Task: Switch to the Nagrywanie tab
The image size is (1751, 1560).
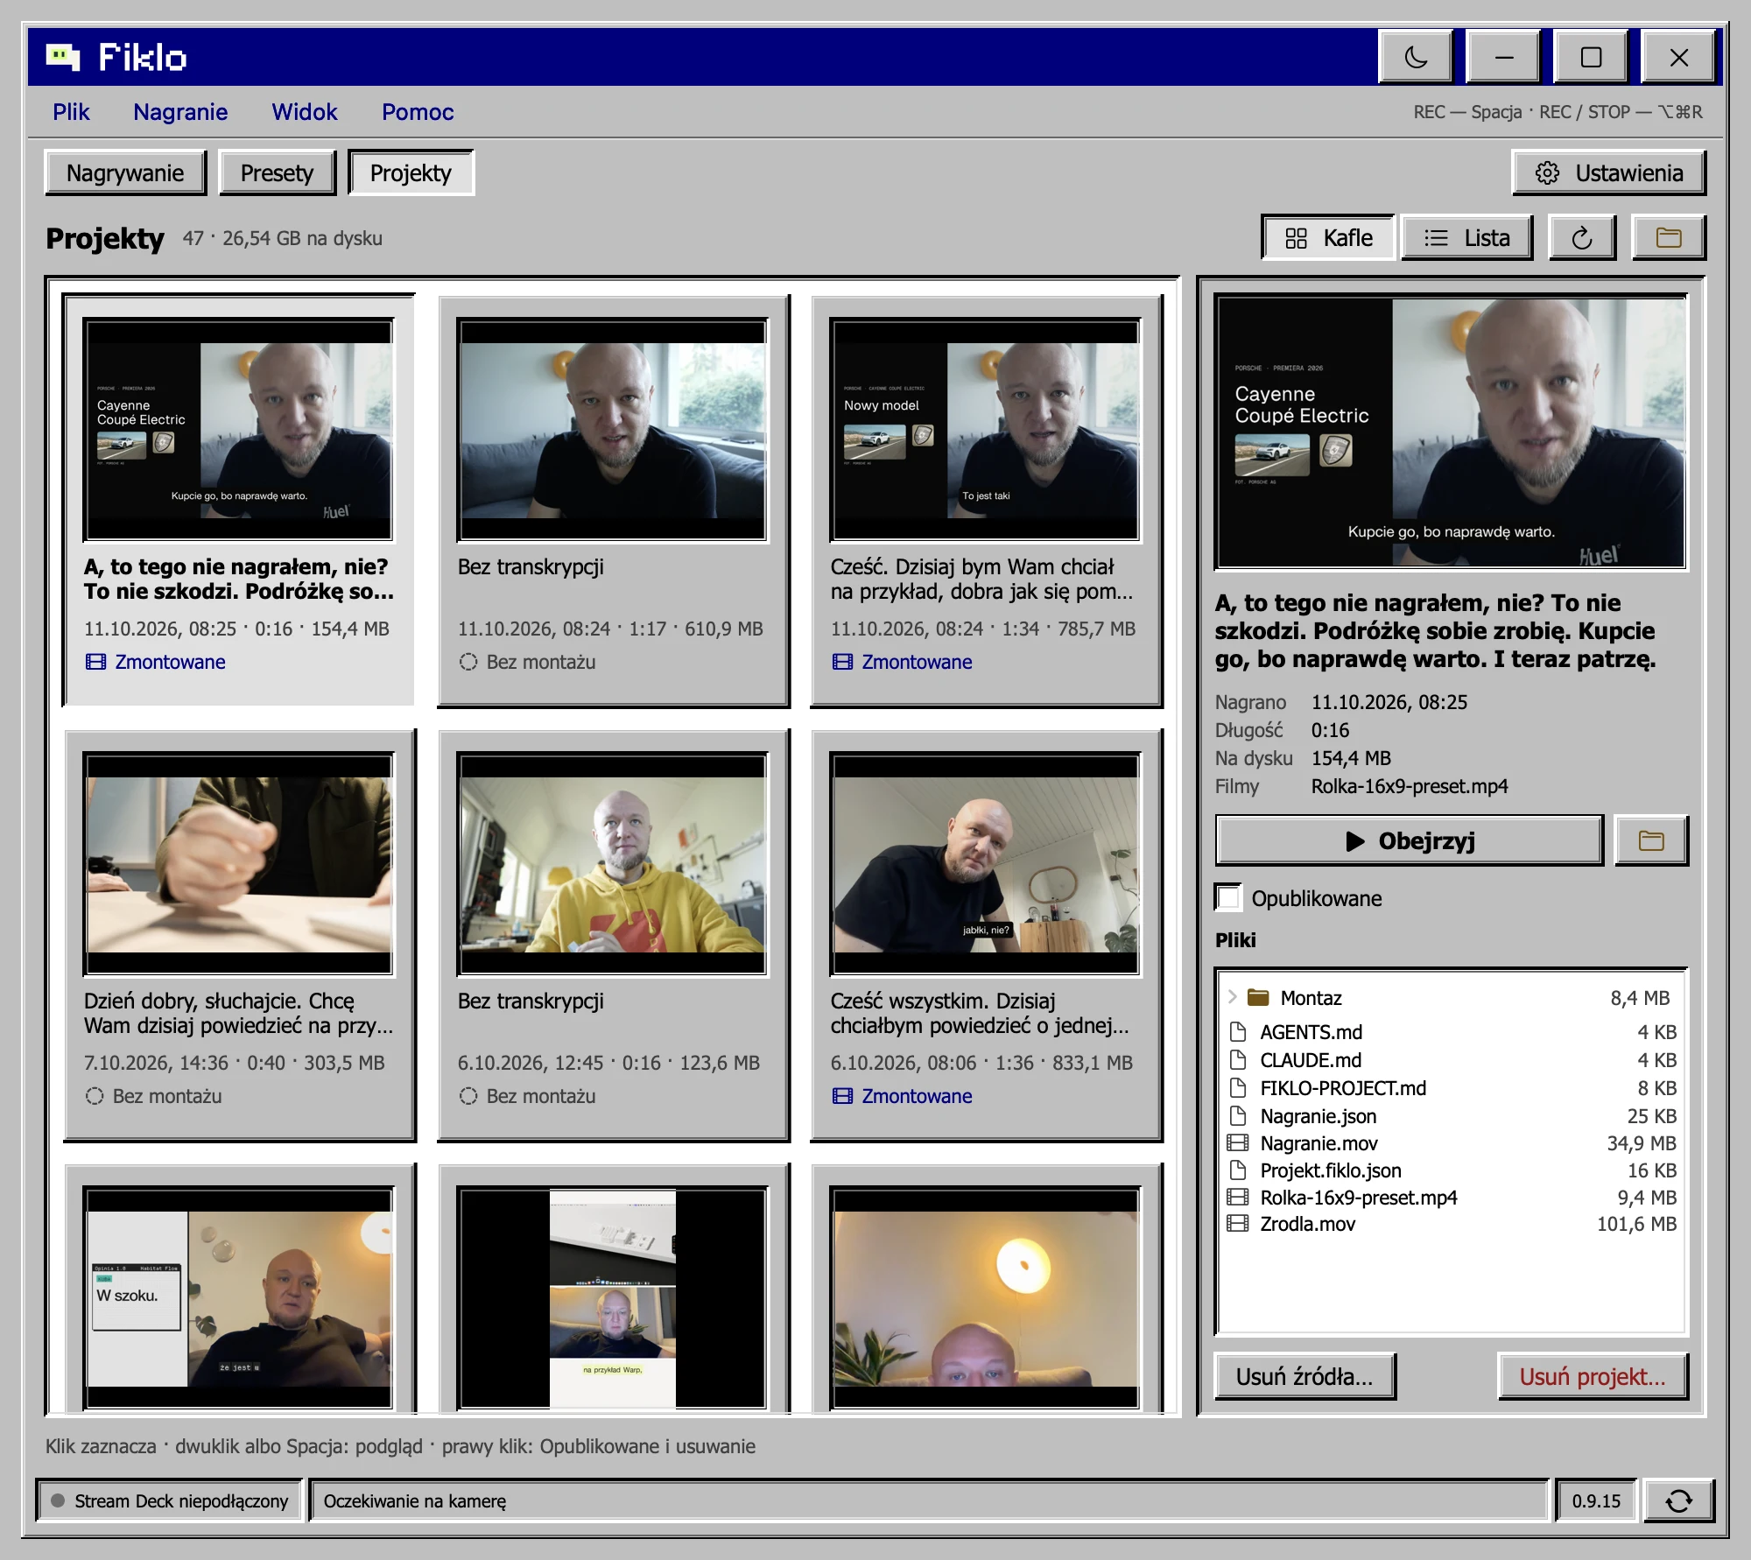Action: (x=125, y=173)
